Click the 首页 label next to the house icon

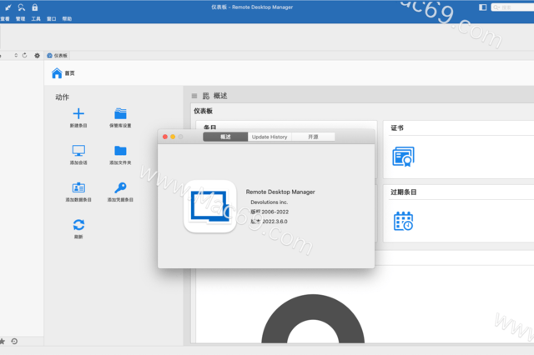[69, 73]
